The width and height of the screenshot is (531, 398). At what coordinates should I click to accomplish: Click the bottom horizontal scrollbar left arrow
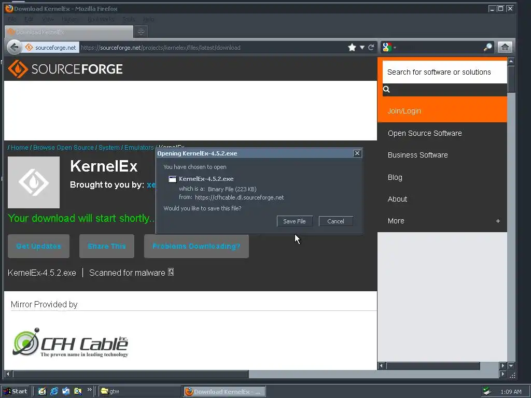[8, 374]
